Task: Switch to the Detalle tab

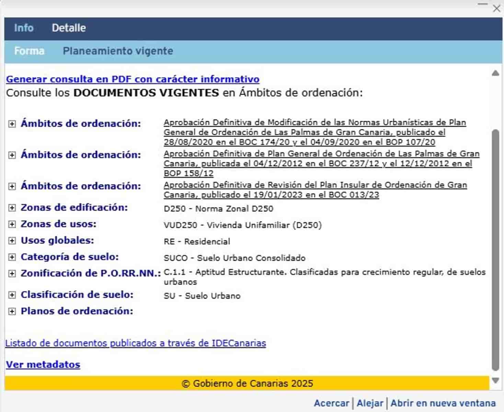Action: click(69, 28)
